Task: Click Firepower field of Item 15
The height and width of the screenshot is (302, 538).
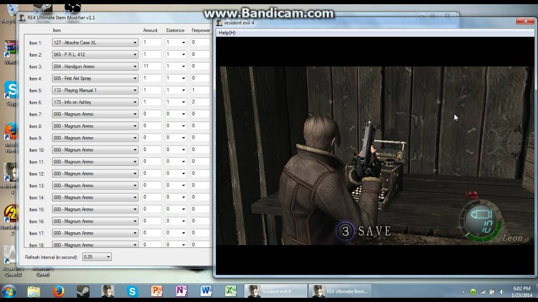Action: [x=200, y=209]
